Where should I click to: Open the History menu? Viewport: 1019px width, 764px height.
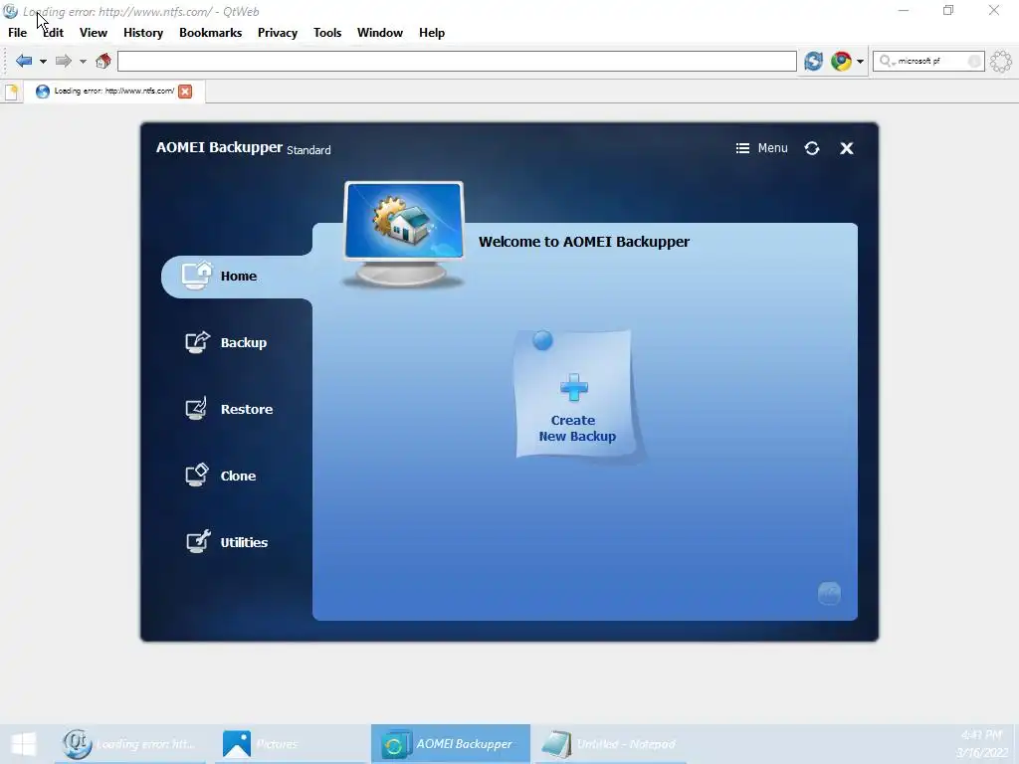[x=143, y=33]
